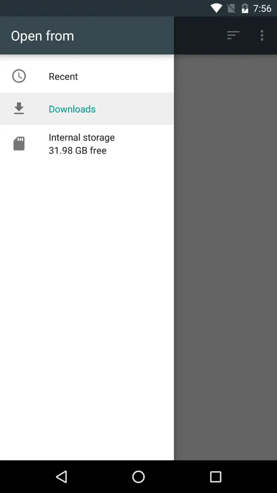Tap the Android overview square button
This screenshot has width=277, height=493.
[x=215, y=477]
